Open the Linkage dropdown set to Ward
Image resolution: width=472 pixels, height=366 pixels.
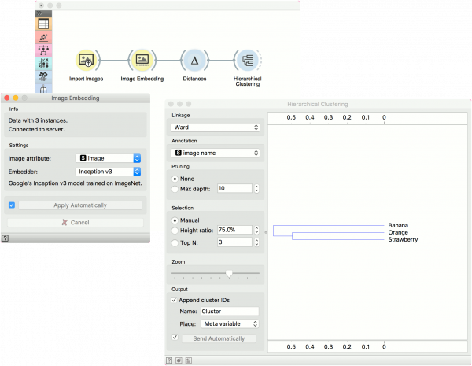216,128
